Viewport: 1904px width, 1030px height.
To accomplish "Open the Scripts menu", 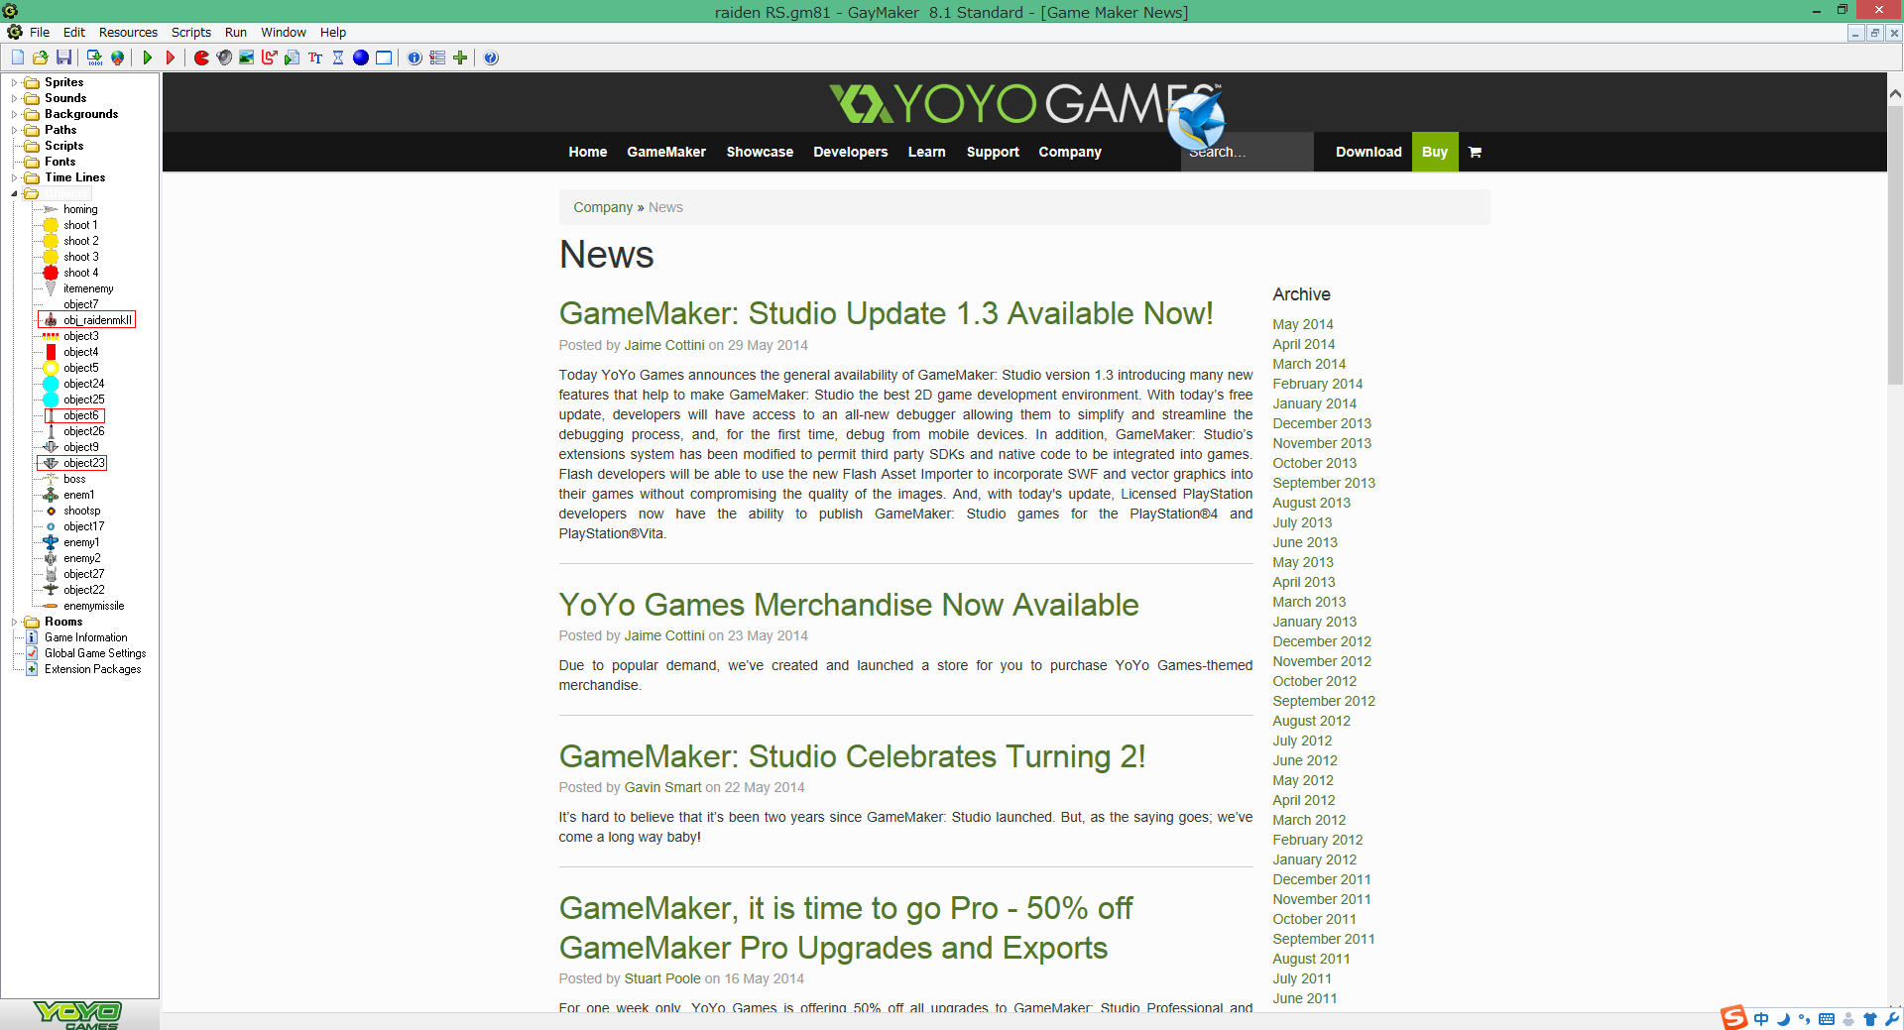I will [x=191, y=33].
